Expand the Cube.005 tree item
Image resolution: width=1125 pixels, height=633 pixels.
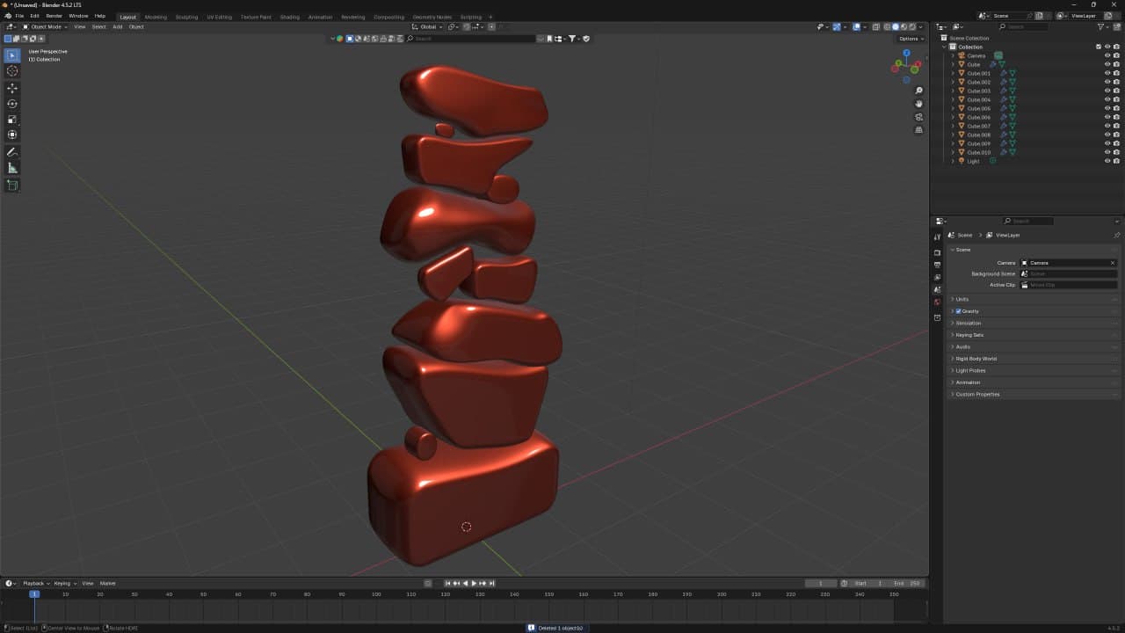[x=953, y=108]
